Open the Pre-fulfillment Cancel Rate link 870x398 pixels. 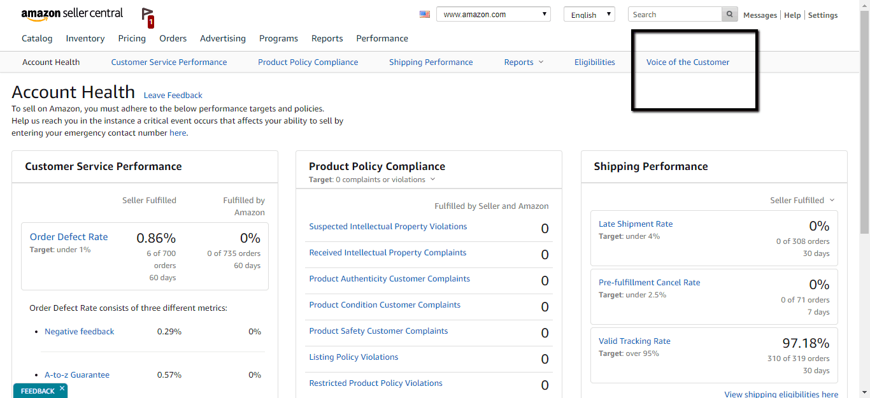[x=649, y=283]
